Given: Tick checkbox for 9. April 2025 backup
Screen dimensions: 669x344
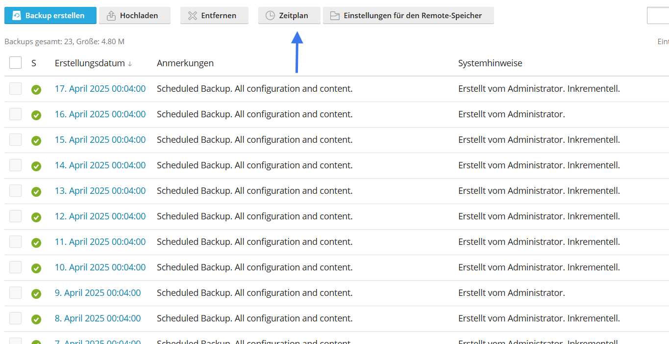Looking at the screenshot, I should [x=16, y=292].
